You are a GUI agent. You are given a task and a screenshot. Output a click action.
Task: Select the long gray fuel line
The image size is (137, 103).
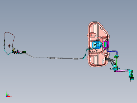point(55,58)
